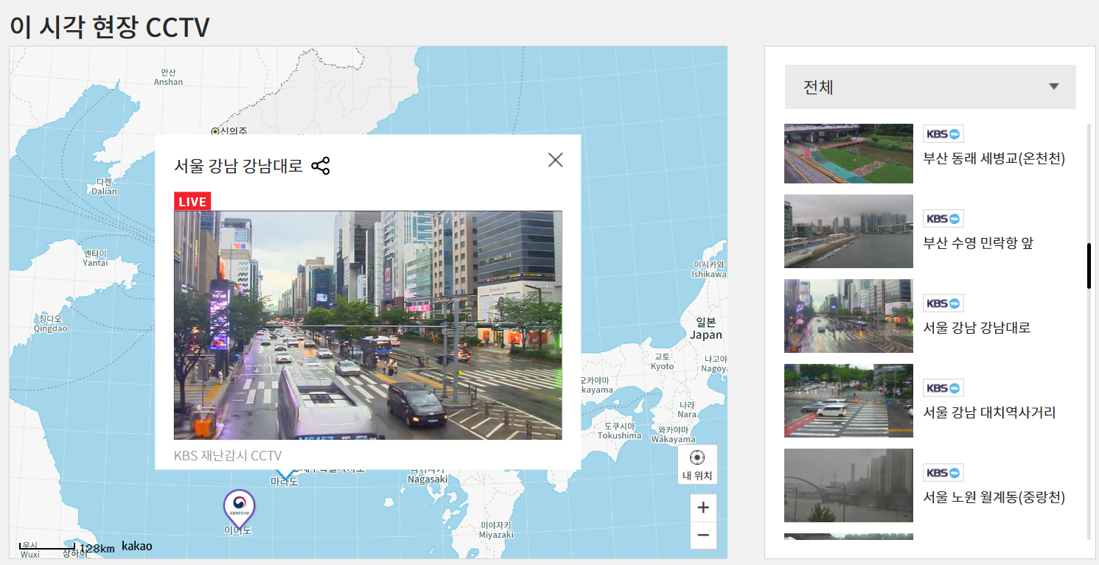Click KBS logo beside 서울 강남 강남대로

pyautogui.click(x=943, y=303)
